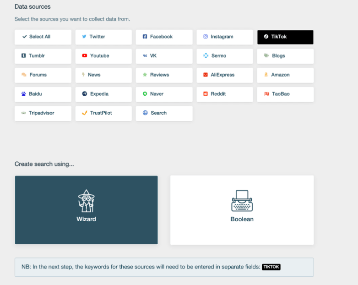The height and width of the screenshot is (285, 358).
Task: Click the TIKTOK badge in the notice
Action: (271, 267)
